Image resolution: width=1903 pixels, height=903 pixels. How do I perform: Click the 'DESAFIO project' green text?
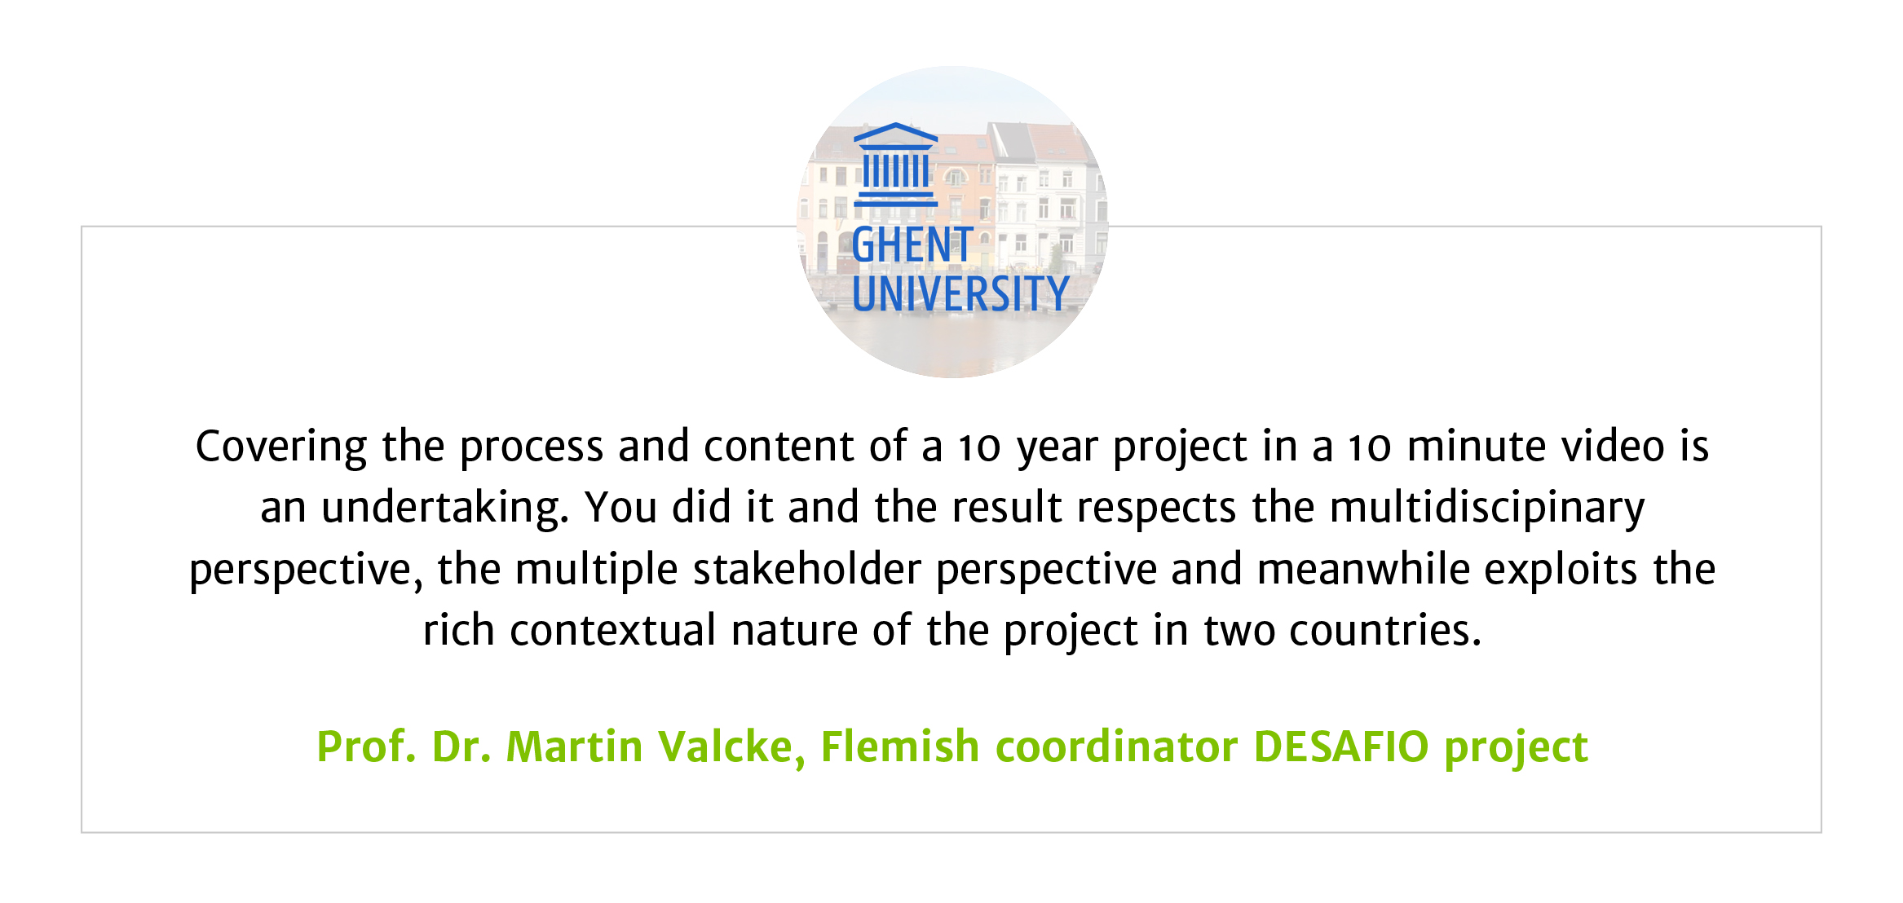pyautogui.click(x=1420, y=747)
